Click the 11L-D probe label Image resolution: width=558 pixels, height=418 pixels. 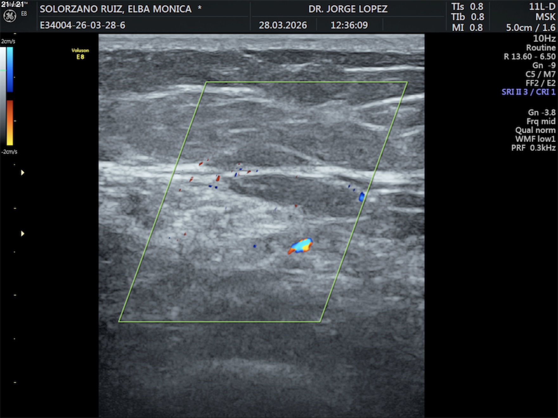coord(542,7)
